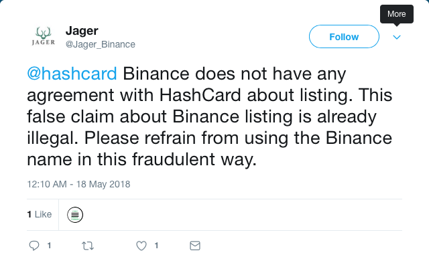Follow the Jager account

click(x=344, y=37)
